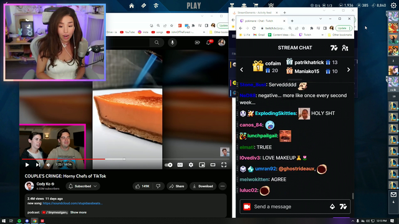Screen dimensions: 399x224
Task: Open the tinymeatgang podcast channel link
Action: [55, 212]
